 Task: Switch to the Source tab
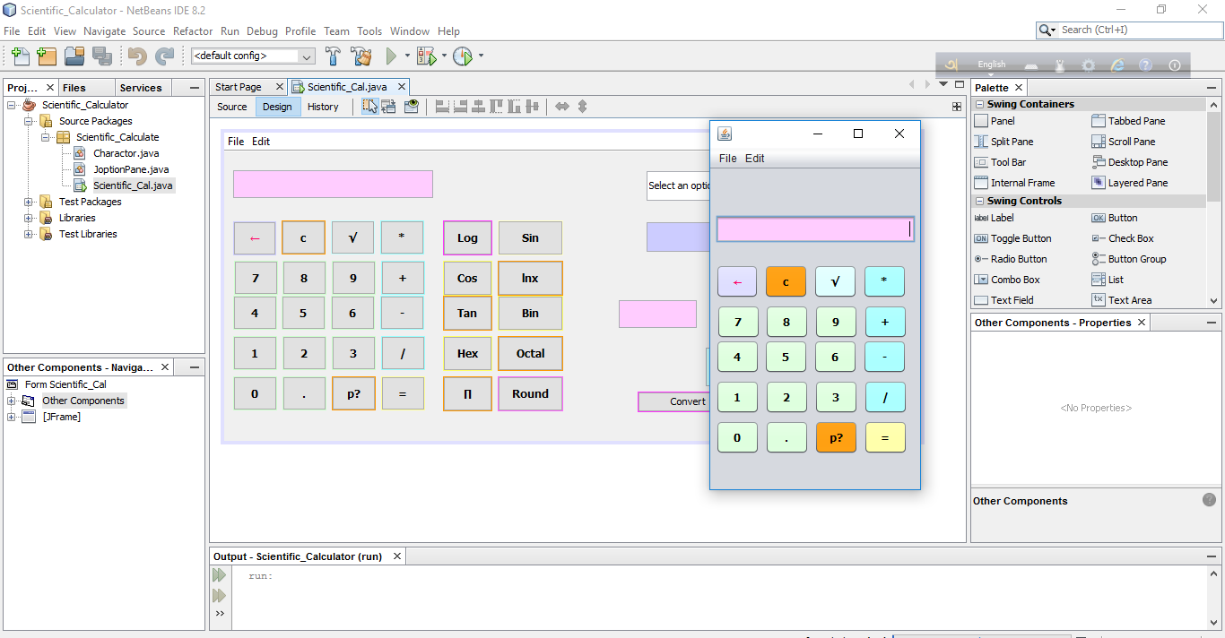point(231,106)
